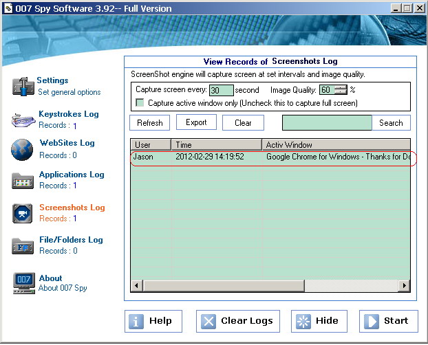The image size is (428, 345).
Task: Click the Help button
Action: pos(153,321)
